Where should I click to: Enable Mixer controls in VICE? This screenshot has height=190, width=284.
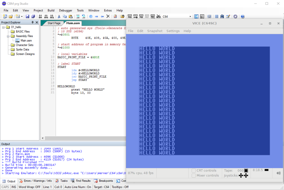193,175
